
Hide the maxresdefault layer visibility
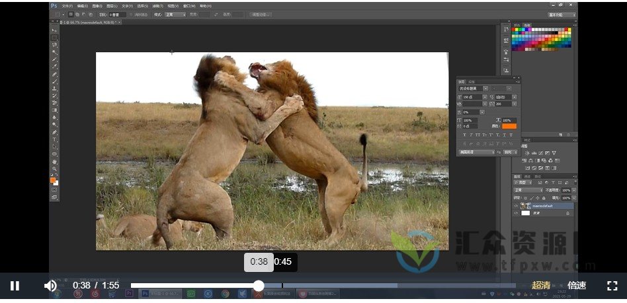point(517,206)
